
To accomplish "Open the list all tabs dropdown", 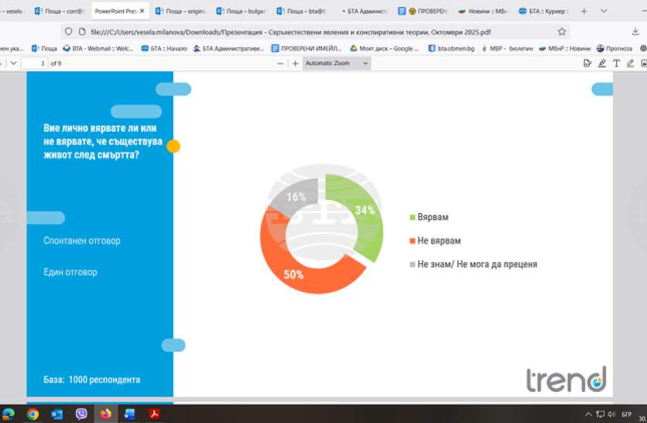I will point(604,12).
